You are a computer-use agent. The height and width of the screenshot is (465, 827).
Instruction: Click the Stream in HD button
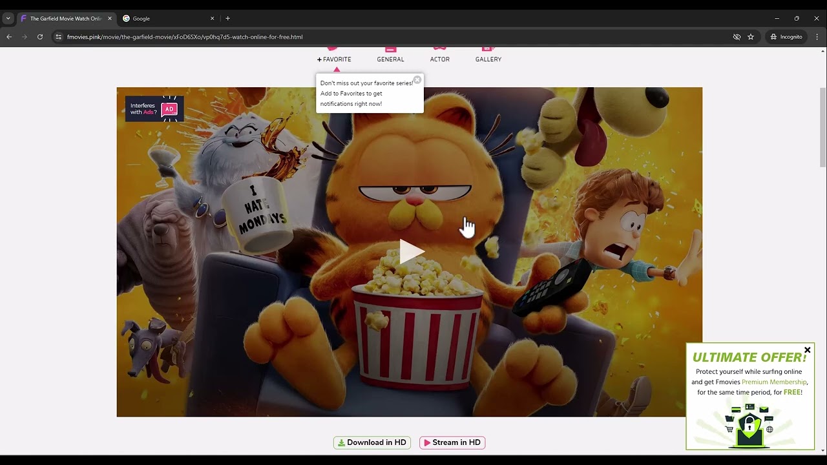[452, 442]
